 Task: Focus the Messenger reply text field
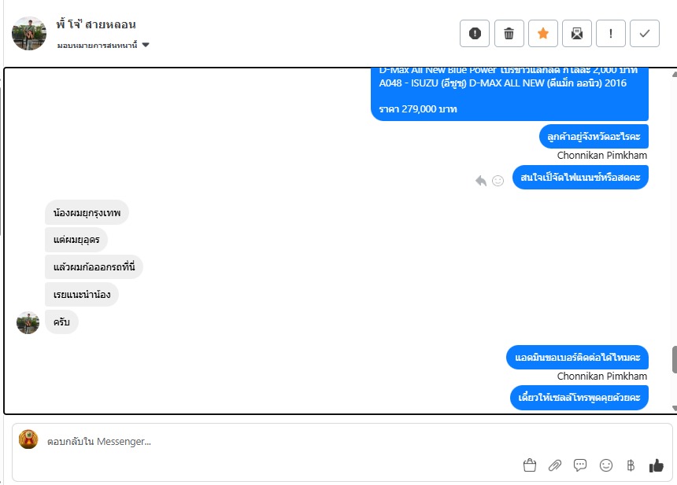[x=281, y=442]
